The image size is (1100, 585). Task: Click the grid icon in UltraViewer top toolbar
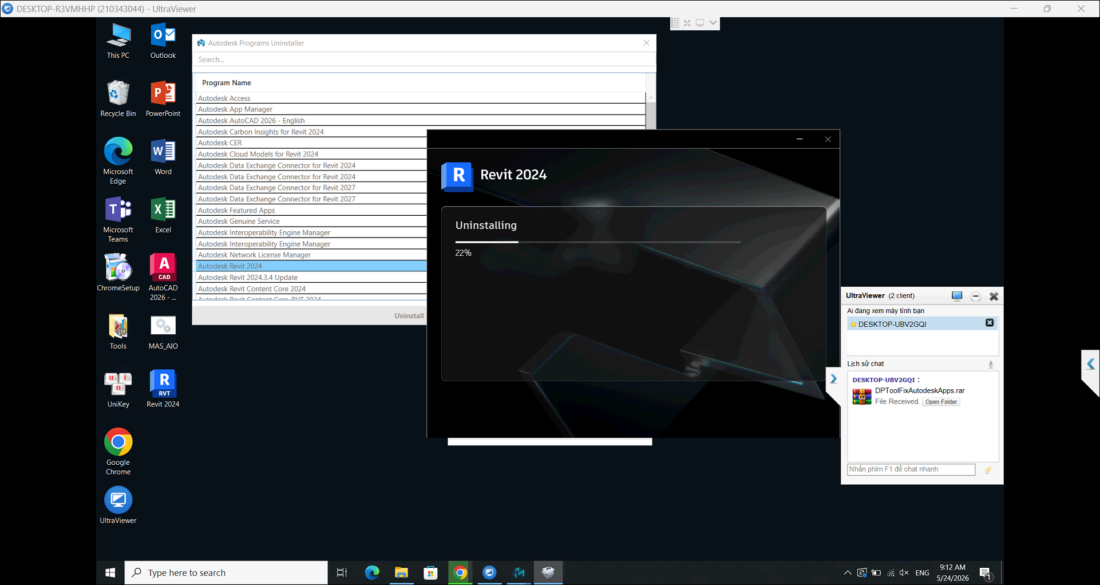pos(675,23)
